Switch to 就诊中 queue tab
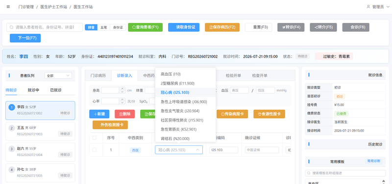 click(x=33, y=90)
